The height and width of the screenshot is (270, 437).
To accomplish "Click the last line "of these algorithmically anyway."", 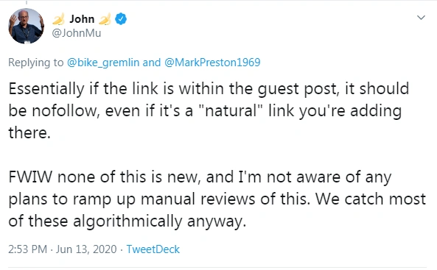I will coord(127,221).
